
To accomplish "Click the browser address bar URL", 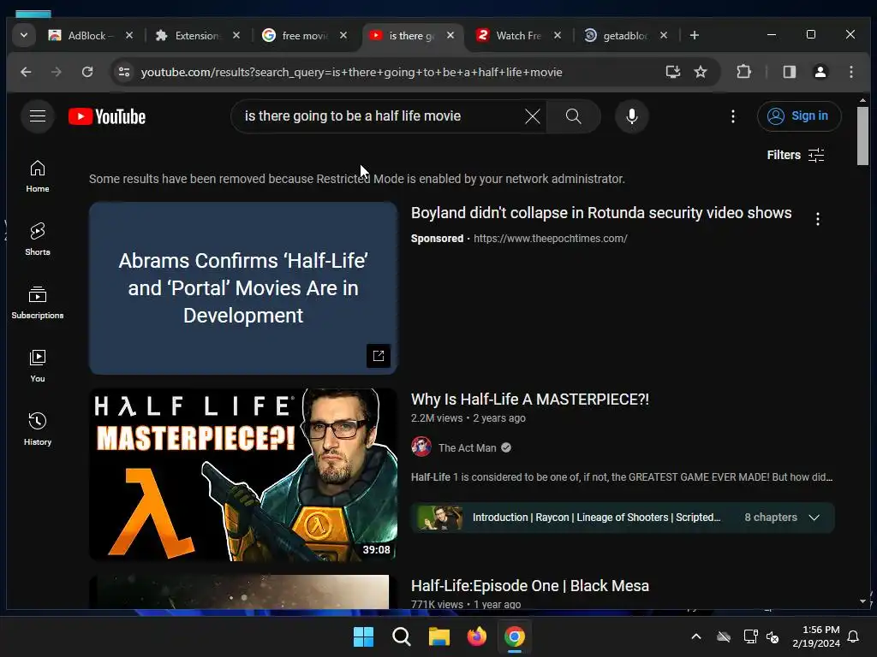I will coord(351,72).
